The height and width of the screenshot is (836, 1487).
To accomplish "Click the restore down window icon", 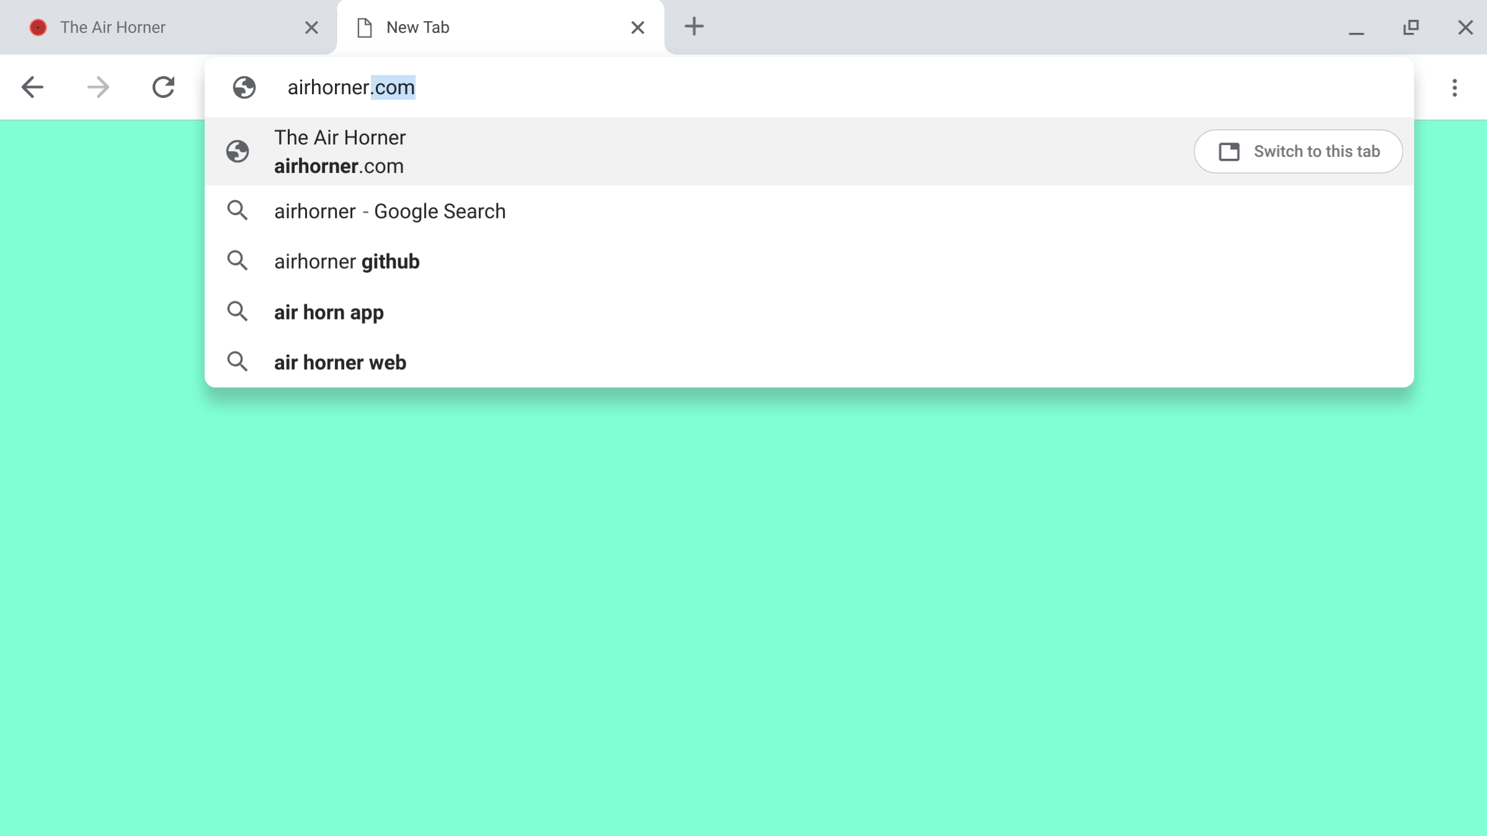I will (1411, 27).
